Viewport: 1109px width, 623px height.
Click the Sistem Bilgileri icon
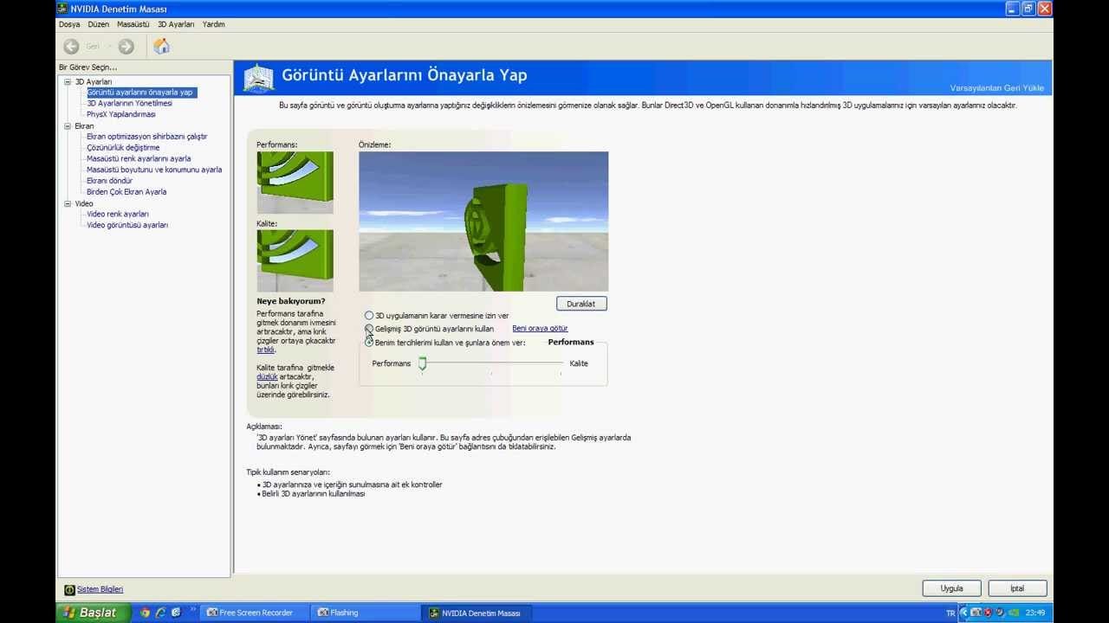69,589
